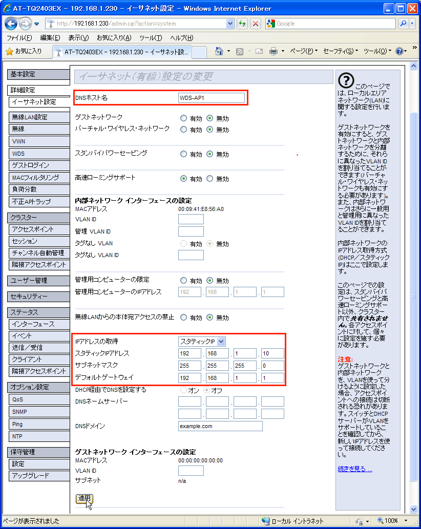Disable 高速ローミングサポート with 無効 radio

209,179
